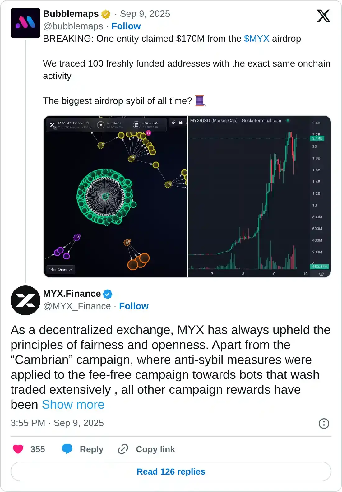Open the @MYX_Finance handle link

click(x=77, y=306)
